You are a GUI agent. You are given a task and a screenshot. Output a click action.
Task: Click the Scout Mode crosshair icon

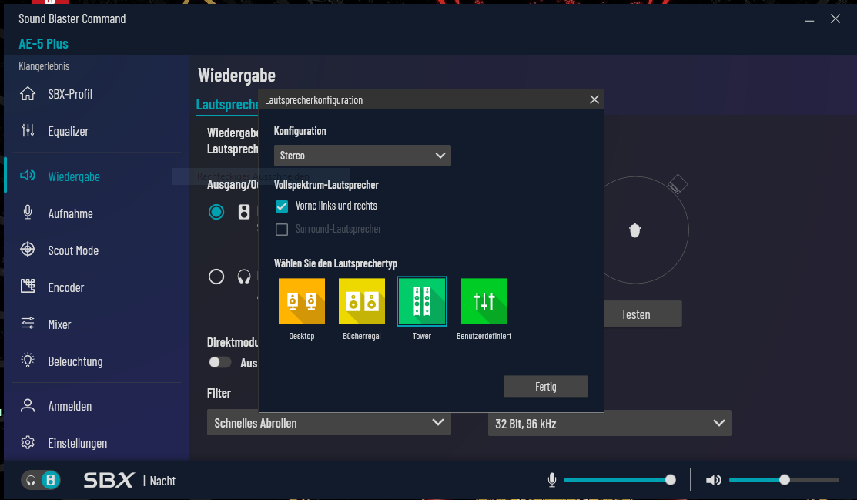[x=28, y=250]
